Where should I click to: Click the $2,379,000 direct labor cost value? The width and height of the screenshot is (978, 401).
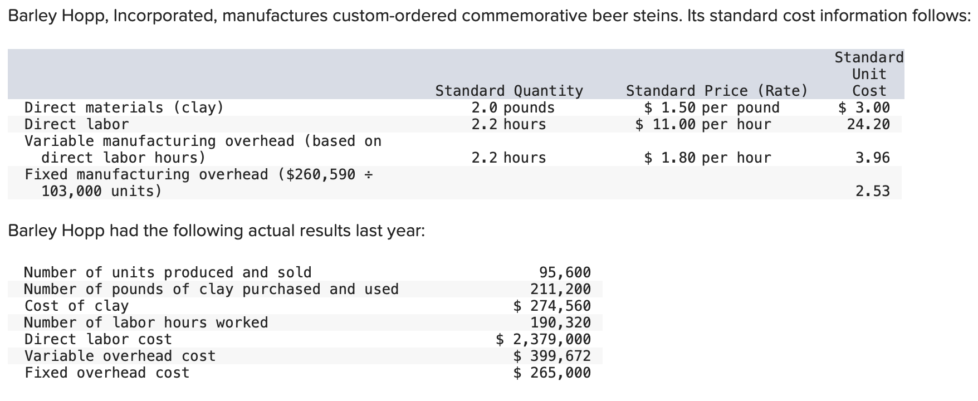coord(543,339)
